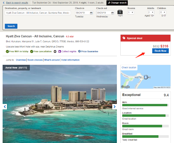This screenshot has width=174, height=143.
Task: Click the $316 deal price
Action: (164, 46)
